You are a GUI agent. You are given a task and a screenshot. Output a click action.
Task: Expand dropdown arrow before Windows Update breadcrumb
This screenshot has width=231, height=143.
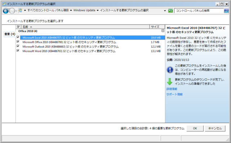click(71, 10)
